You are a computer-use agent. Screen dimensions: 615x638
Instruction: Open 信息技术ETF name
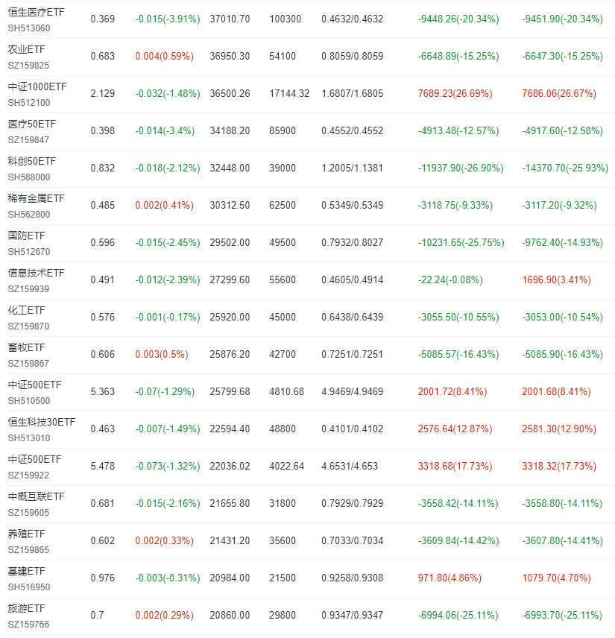point(37,273)
